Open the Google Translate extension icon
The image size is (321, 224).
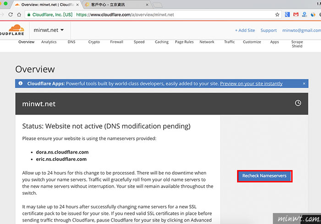[287, 15]
